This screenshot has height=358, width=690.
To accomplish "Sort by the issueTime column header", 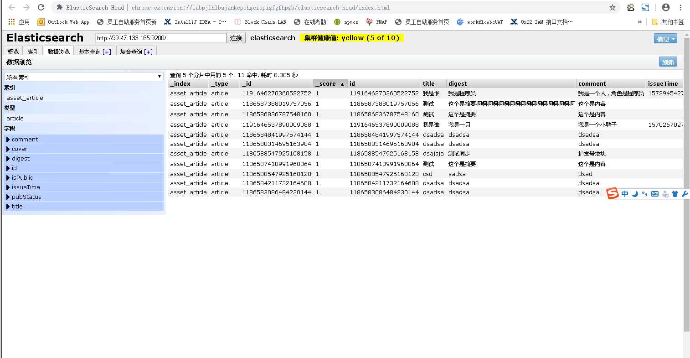I will coord(665,83).
